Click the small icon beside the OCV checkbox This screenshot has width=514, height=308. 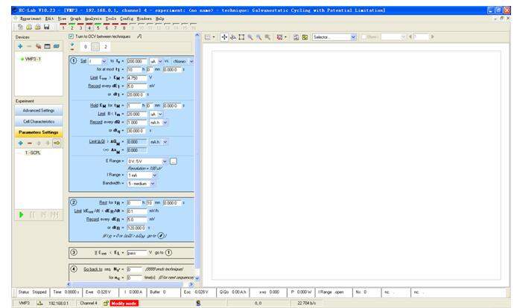139,36
